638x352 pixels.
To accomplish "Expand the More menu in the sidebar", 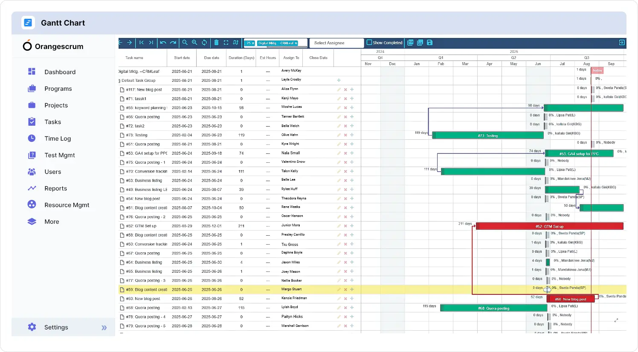I will tap(52, 222).
